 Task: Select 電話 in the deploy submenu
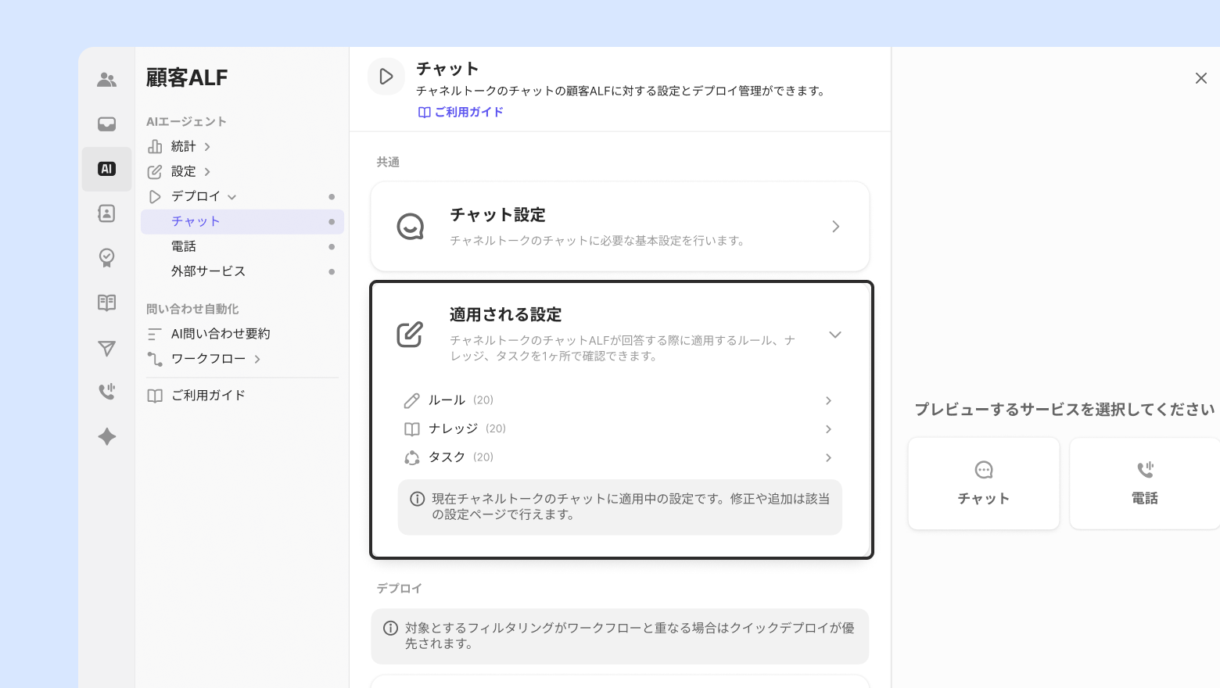[184, 246]
